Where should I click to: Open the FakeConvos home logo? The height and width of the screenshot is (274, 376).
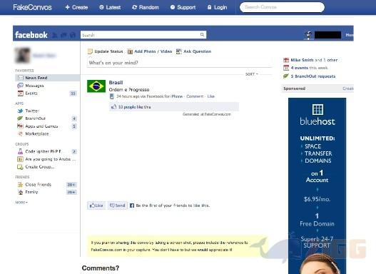point(32,7)
